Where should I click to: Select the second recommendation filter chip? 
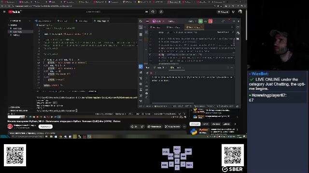205,124
